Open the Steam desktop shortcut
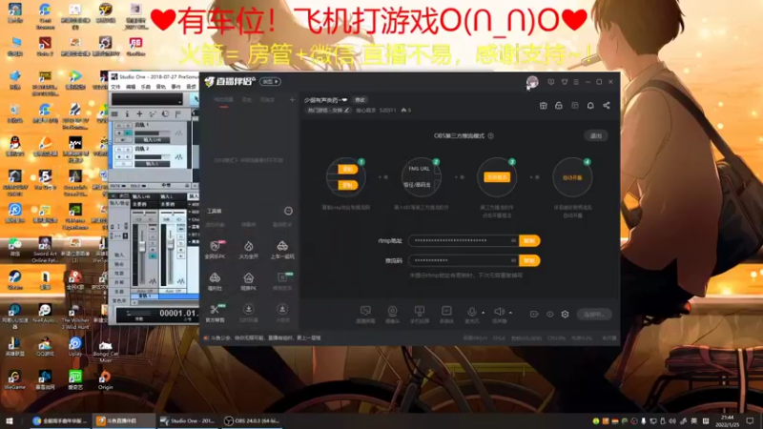 (14, 279)
